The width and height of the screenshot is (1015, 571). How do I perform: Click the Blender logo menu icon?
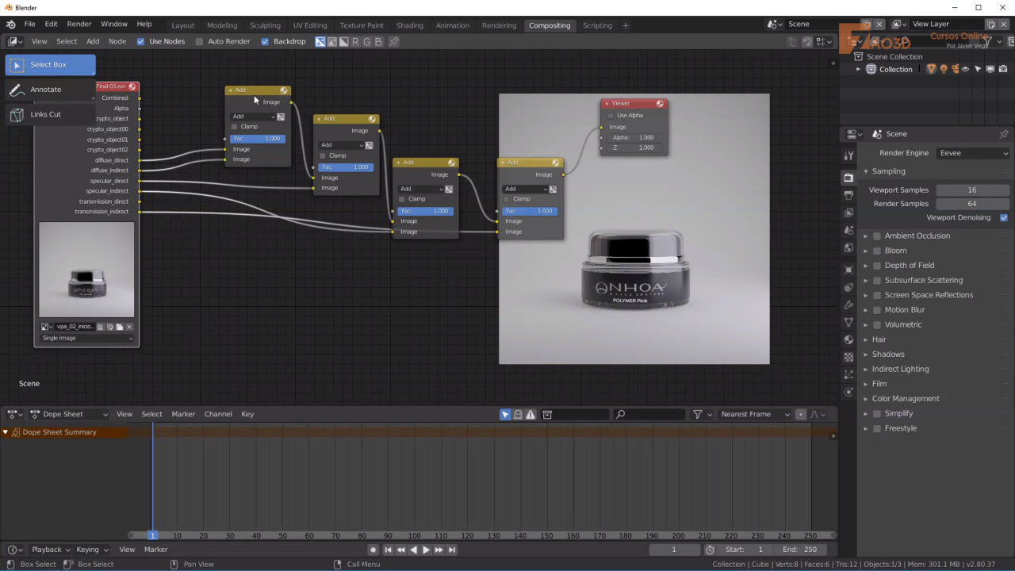pyautogui.click(x=10, y=25)
